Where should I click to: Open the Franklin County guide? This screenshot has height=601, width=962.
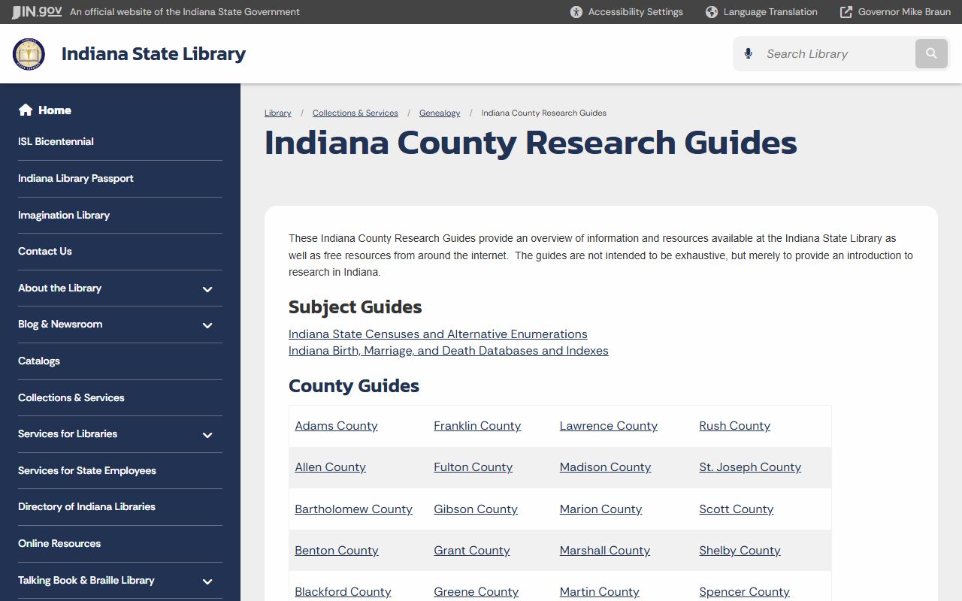(x=477, y=426)
